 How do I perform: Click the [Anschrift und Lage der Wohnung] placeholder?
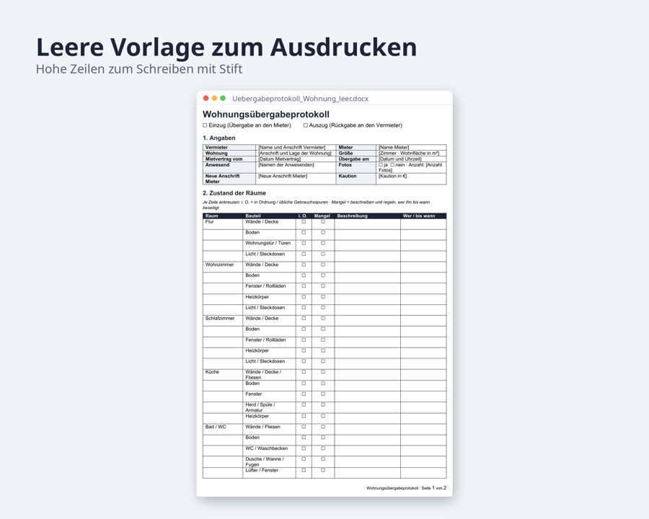pyautogui.click(x=295, y=153)
